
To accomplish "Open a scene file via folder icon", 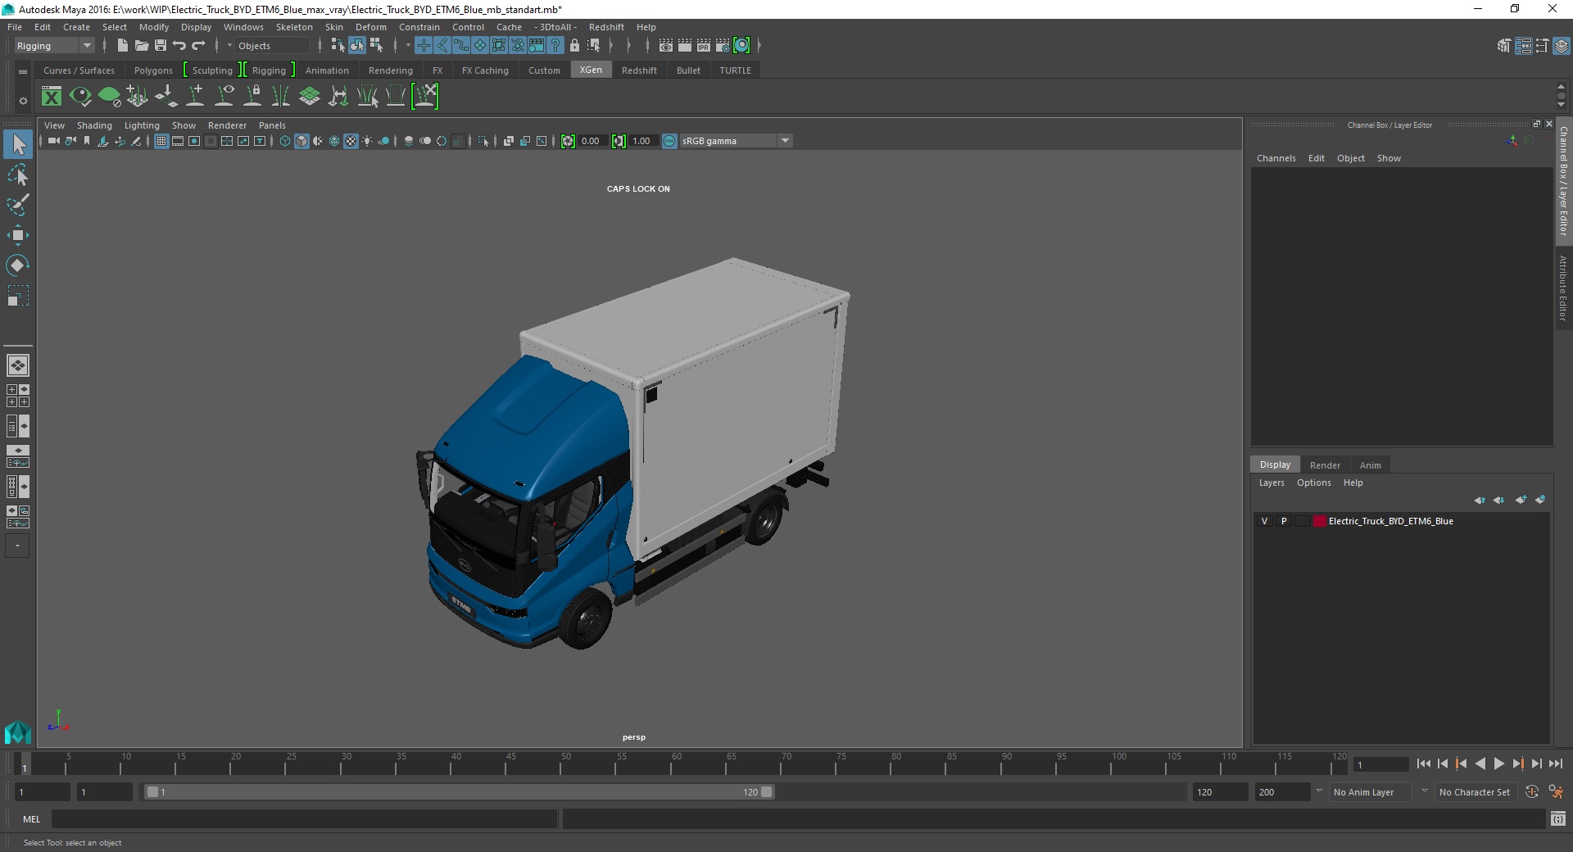I will [x=142, y=46].
